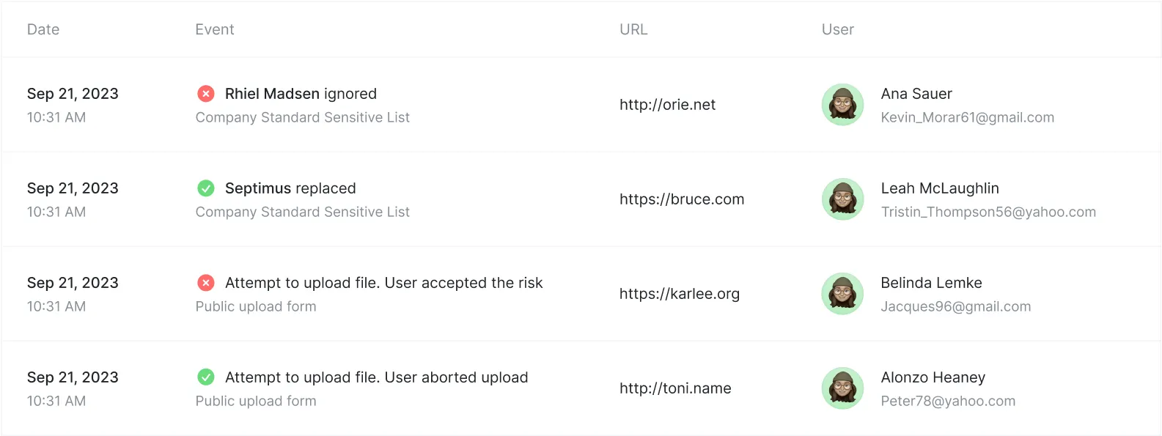The width and height of the screenshot is (1162, 436).
Task: Open the http://orie.net link
Action: click(x=667, y=105)
